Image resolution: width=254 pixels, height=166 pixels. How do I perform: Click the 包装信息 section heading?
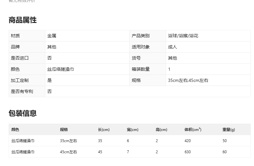click(23, 113)
